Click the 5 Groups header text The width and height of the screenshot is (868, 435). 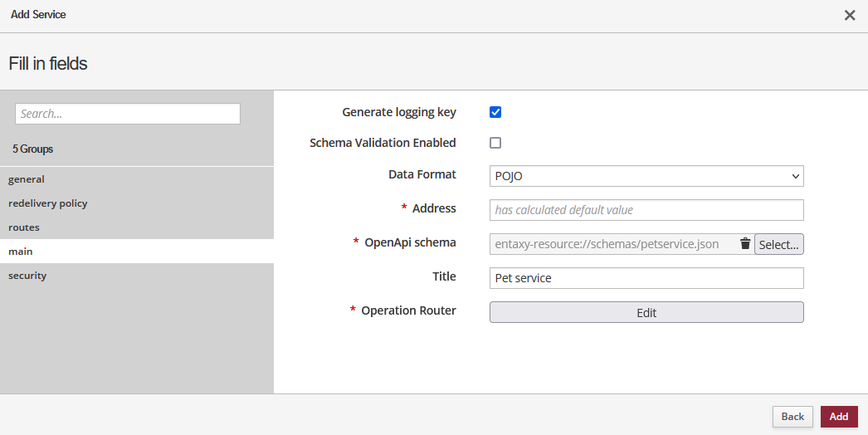[x=33, y=149]
